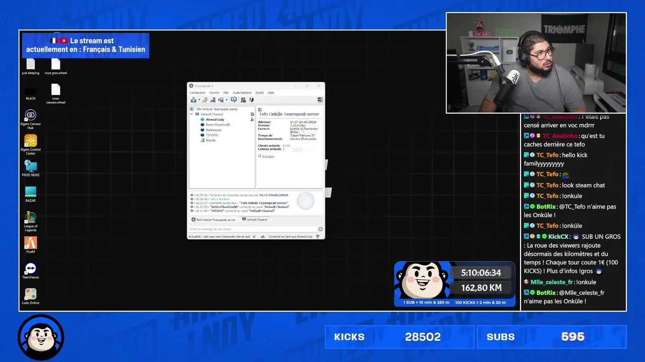Focus the chat message input field
This screenshot has width=645, height=362.
click(252, 229)
